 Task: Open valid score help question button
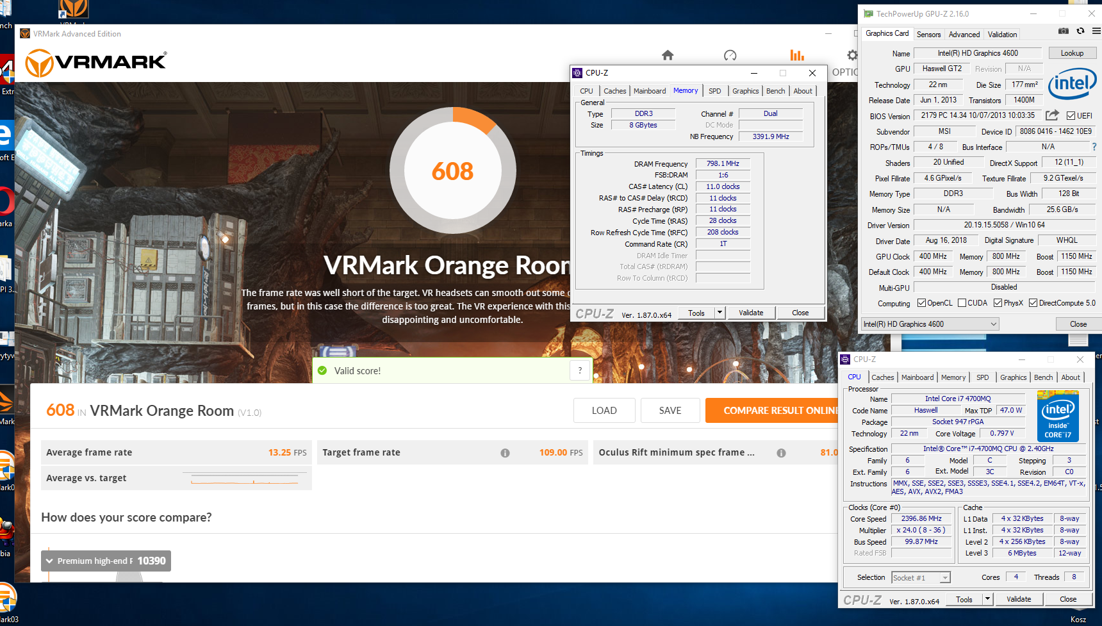(580, 370)
